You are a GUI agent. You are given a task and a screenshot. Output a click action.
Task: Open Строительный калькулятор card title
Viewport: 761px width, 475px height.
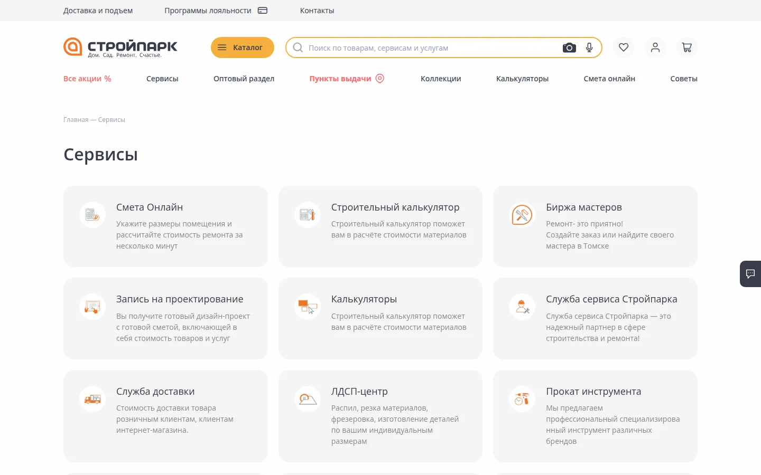[395, 207]
